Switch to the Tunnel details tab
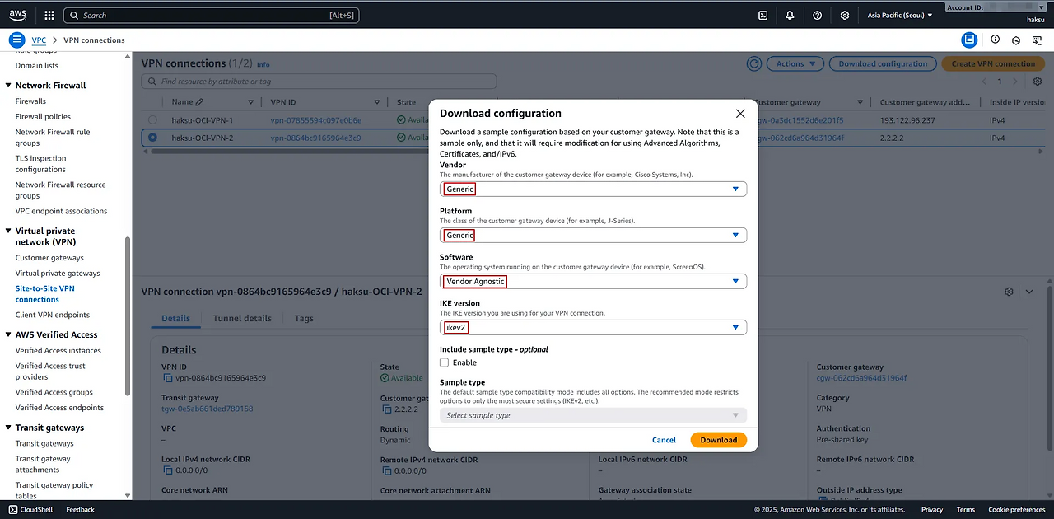The height and width of the screenshot is (519, 1054). click(x=242, y=318)
